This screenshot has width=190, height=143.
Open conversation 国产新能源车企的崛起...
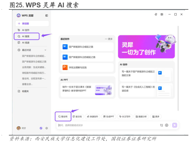coord(34,56)
